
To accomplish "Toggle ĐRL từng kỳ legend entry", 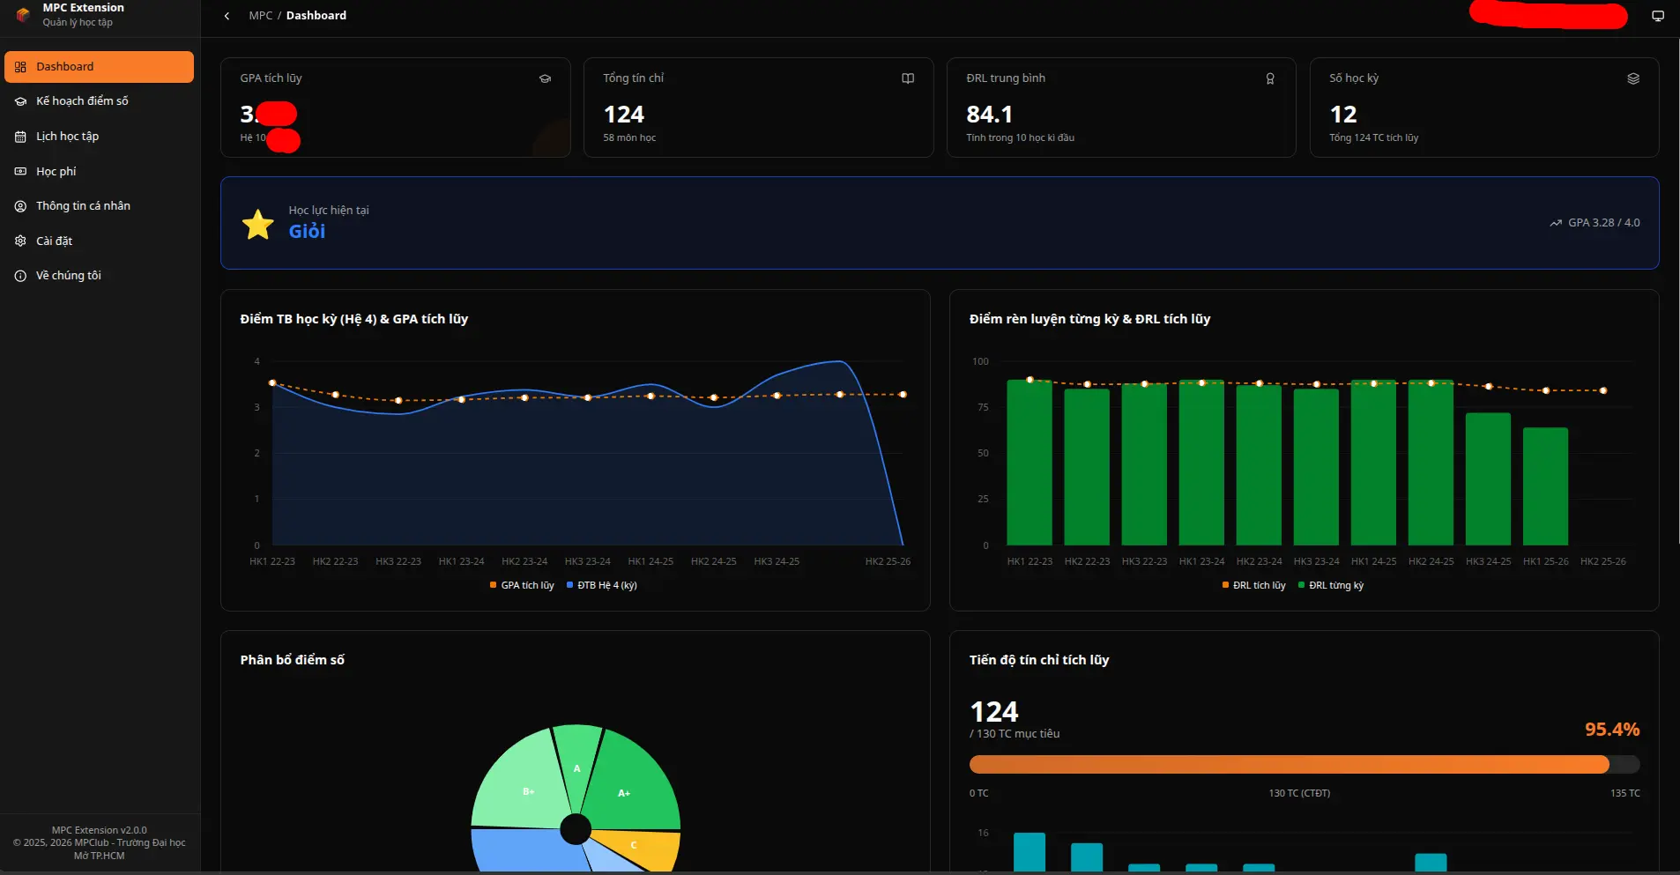I will point(1331,585).
